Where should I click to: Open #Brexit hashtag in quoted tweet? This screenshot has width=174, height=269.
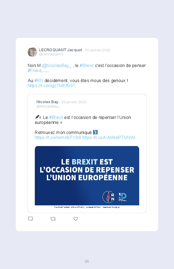(56, 117)
